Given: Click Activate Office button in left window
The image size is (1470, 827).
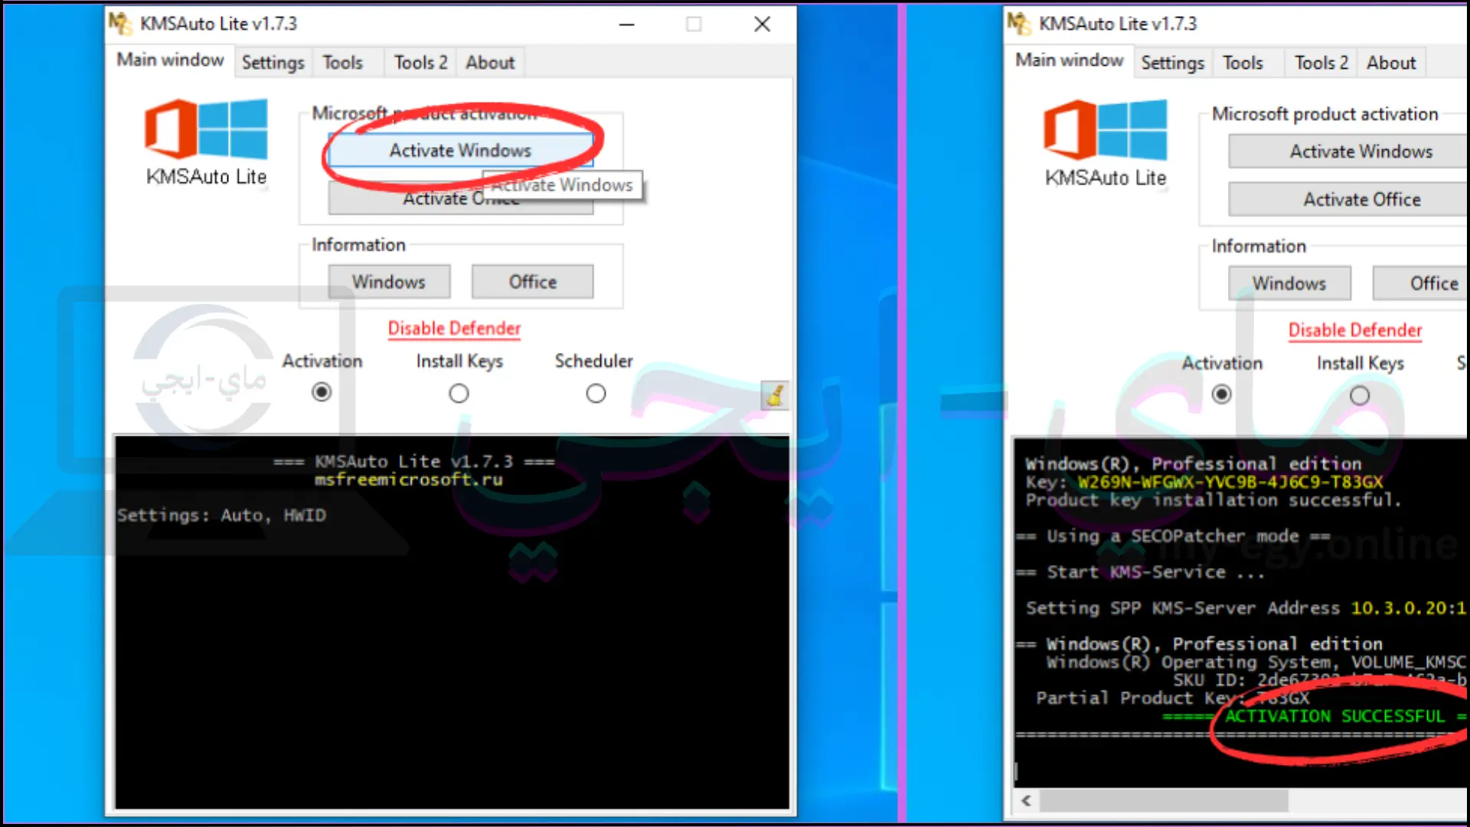Looking at the screenshot, I should 460,198.
